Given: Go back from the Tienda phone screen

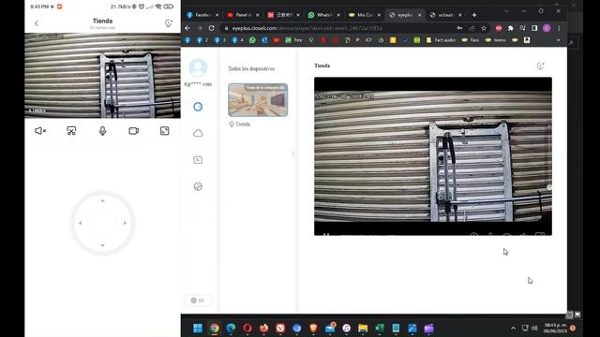Looking at the screenshot, I should point(37,23).
